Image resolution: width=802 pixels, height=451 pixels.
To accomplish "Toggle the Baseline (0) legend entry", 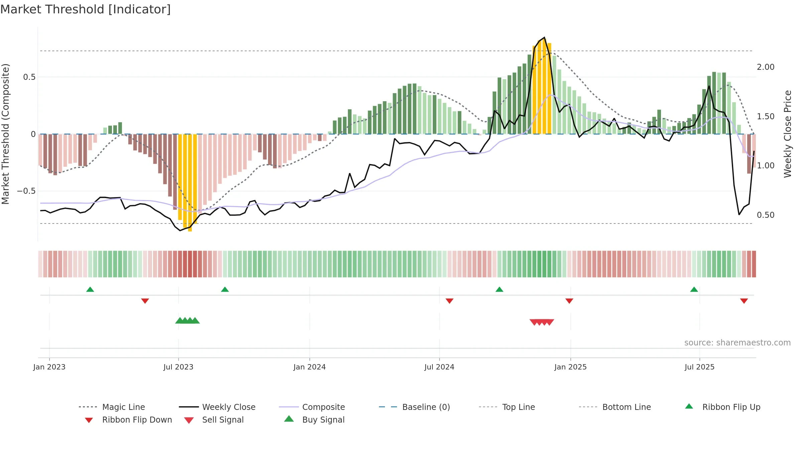I will click(414, 407).
